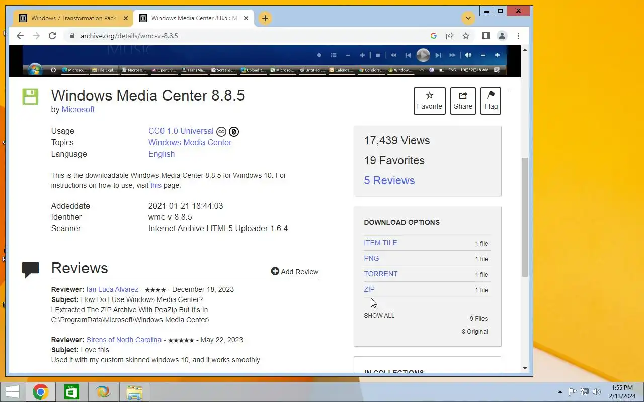The width and height of the screenshot is (644, 402).
Task: Open the Windows Store taskbar icon
Action: (72, 392)
